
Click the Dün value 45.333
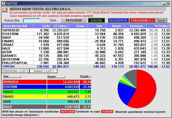click(100, 55)
